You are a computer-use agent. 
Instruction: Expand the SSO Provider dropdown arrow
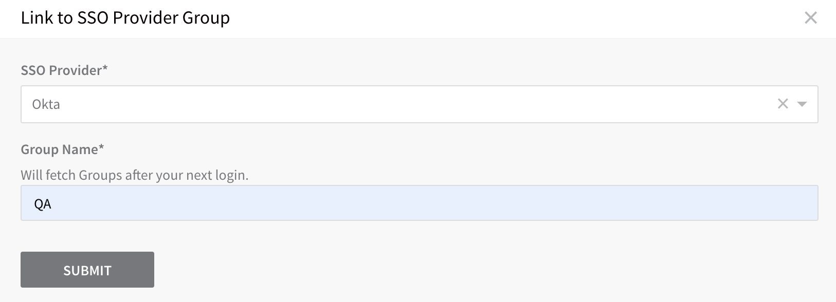[802, 104]
